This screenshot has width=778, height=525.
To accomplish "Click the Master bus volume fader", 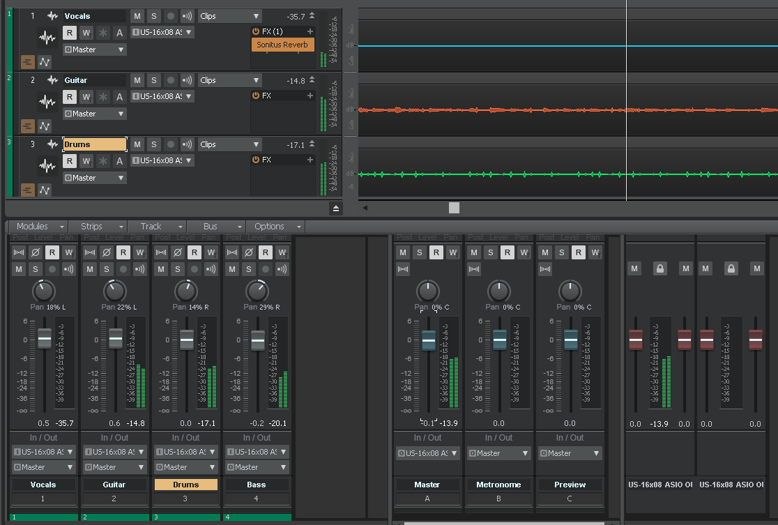I will [x=429, y=340].
